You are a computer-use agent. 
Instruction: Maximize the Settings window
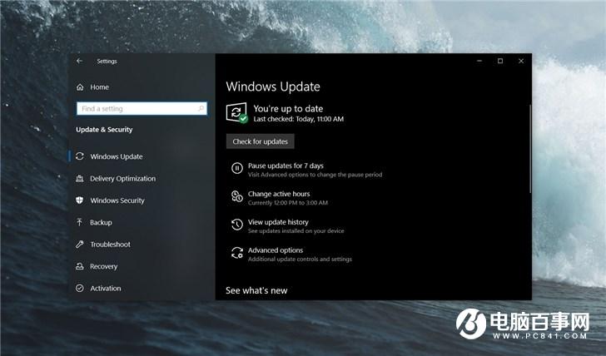click(500, 61)
